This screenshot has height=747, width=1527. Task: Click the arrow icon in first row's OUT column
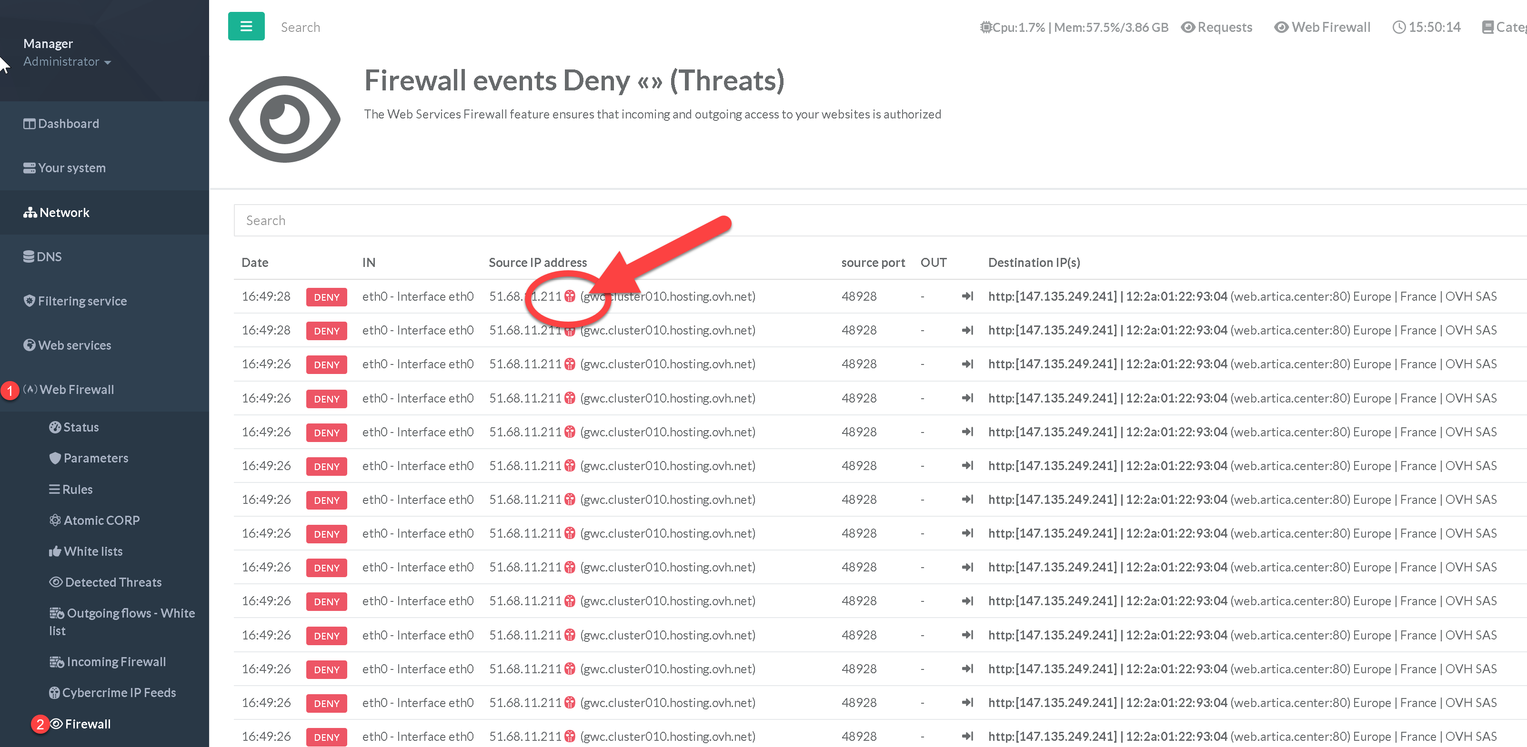pyautogui.click(x=967, y=296)
